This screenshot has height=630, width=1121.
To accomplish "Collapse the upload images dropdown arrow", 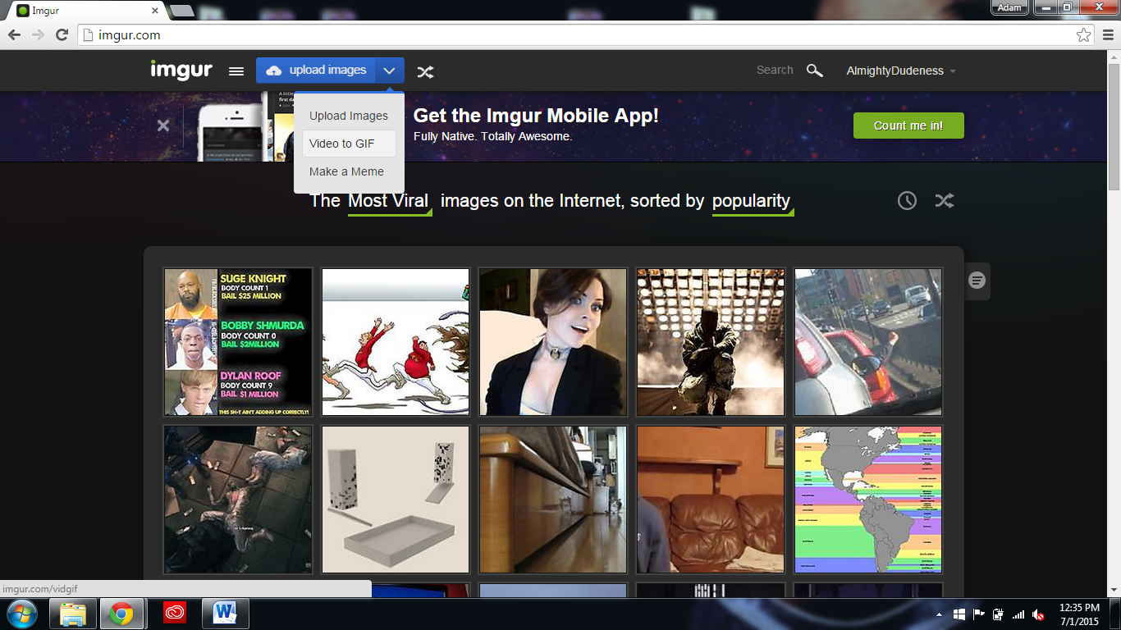I will pos(390,71).
